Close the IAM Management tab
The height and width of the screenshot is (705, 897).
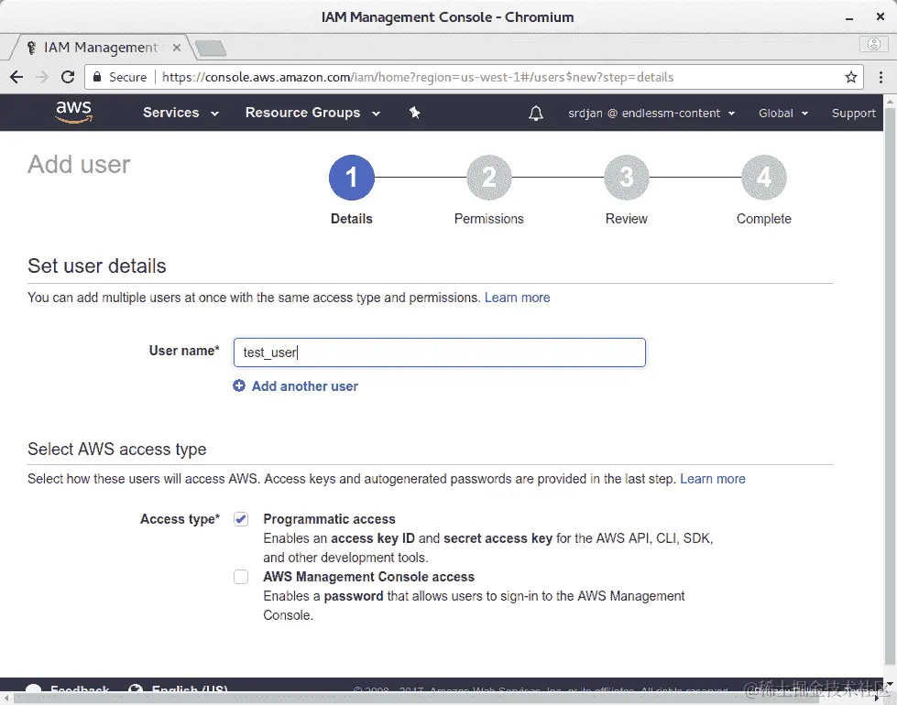tap(177, 48)
